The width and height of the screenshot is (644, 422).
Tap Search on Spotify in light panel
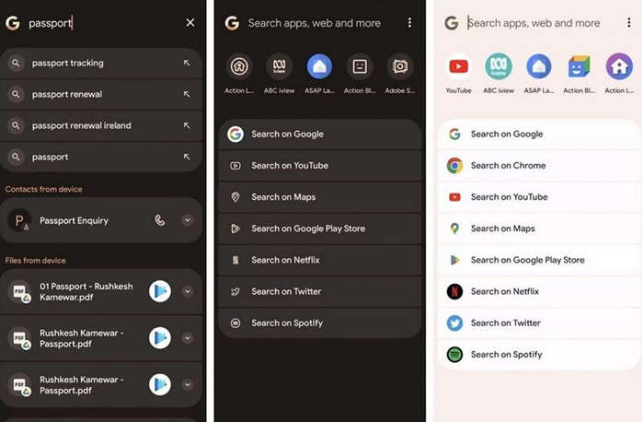539,355
